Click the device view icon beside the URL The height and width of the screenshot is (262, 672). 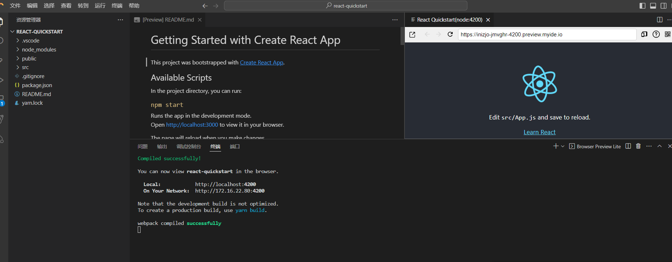click(644, 34)
